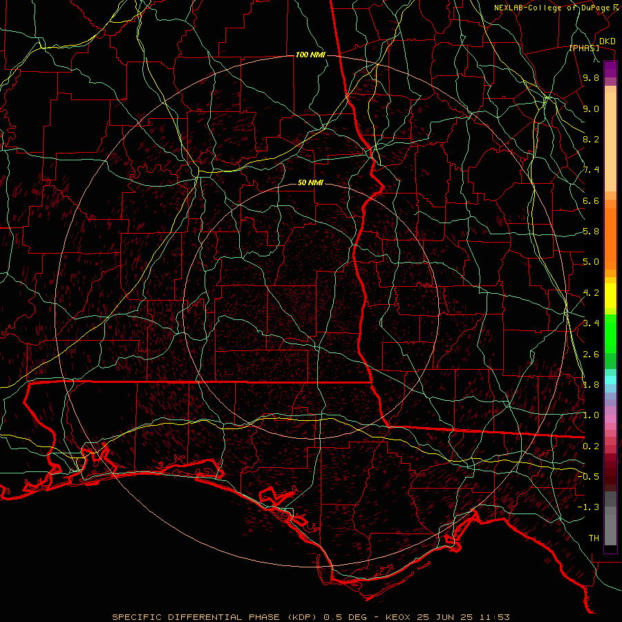The height and width of the screenshot is (622, 622).
Task: Click the -1.3 legend scale value
Action: tap(588, 507)
